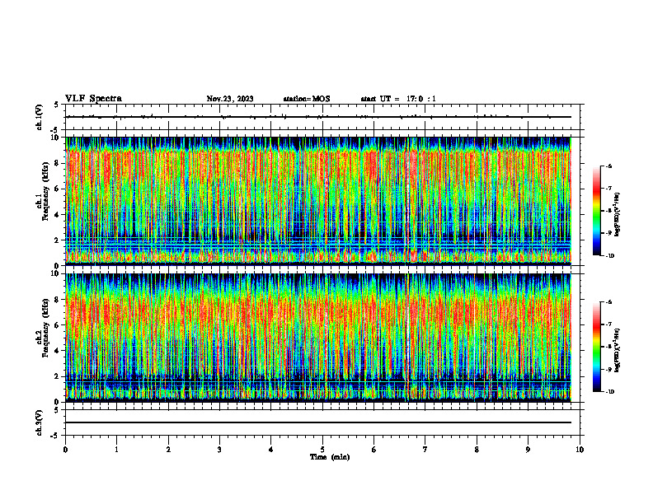Image resolution: width=653 pixels, height=504 pixels.
Task: Click the "ch.3(V)" waveform axis label
Action: click(x=40, y=422)
